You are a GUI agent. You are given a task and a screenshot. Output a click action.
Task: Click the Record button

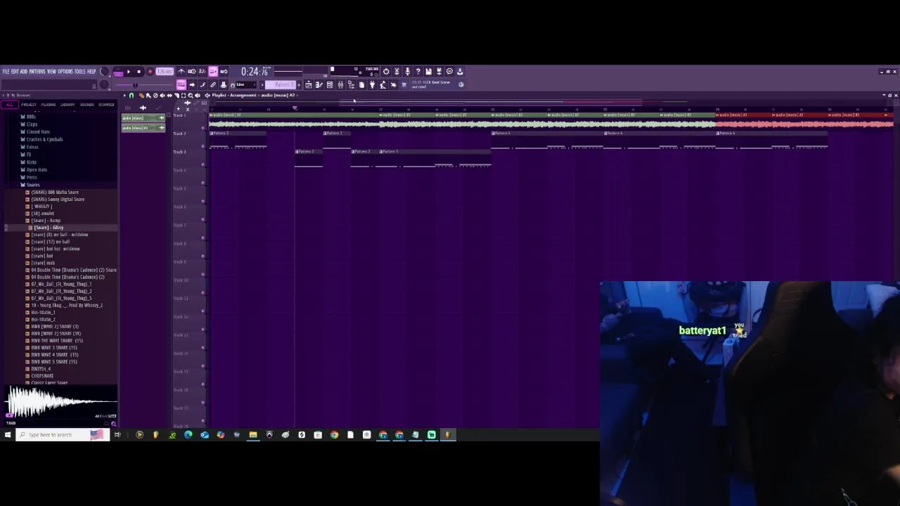(x=150, y=71)
